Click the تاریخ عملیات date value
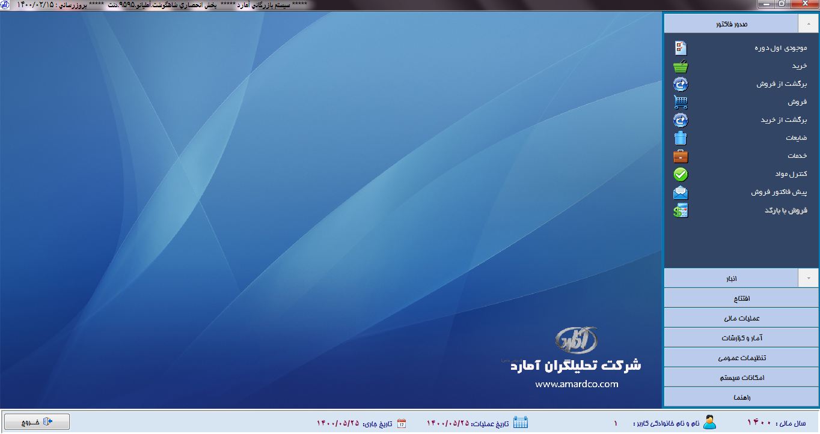Viewport: 820px width, 434px height. tap(448, 423)
